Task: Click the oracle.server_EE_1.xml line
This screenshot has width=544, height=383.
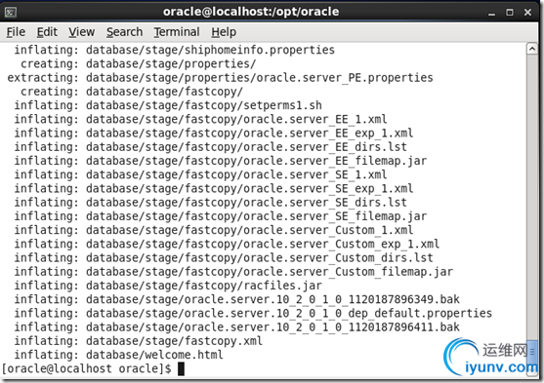Action: pos(200,119)
